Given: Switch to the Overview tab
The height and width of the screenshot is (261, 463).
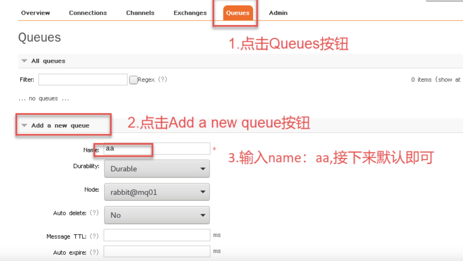Looking at the screenshot, I should point(36,13).
